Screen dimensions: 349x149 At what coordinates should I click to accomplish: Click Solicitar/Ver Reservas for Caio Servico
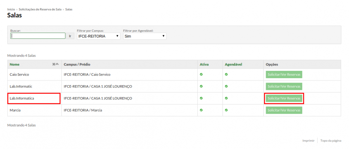point(284,75)
